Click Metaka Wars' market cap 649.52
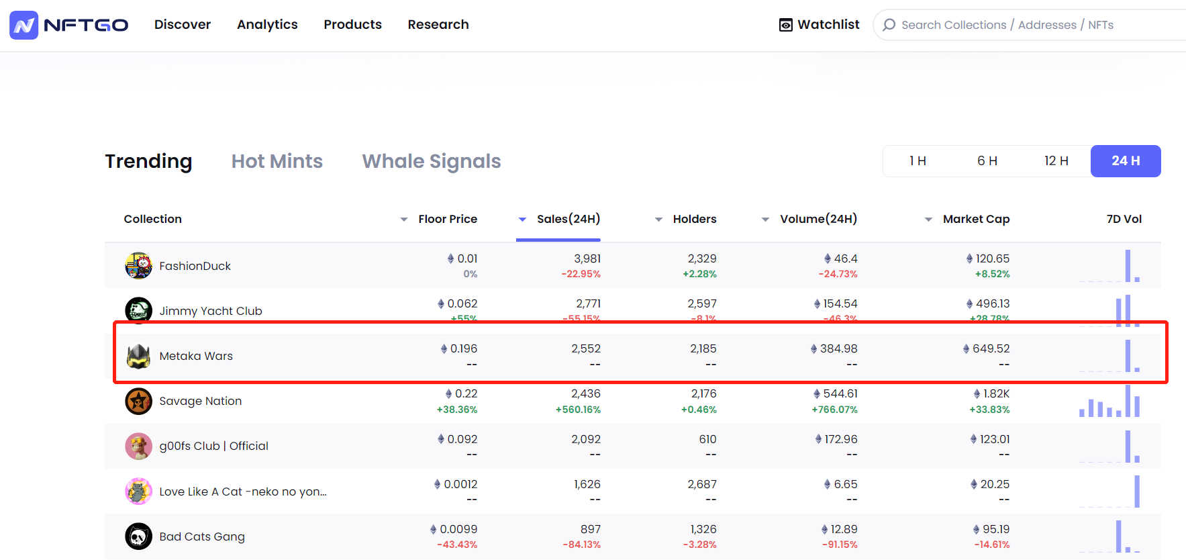The height and width of the screenshot is (560, 1186). pos(991,348)
